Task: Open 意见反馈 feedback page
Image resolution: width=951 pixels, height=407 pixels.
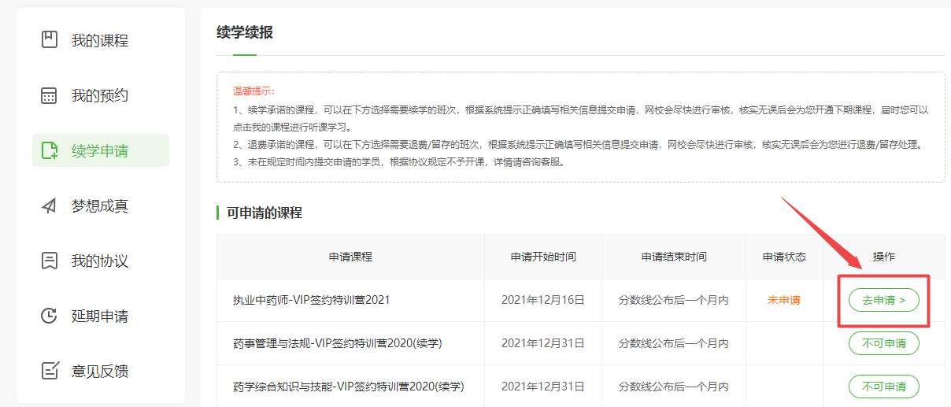Action: [99, 371]
